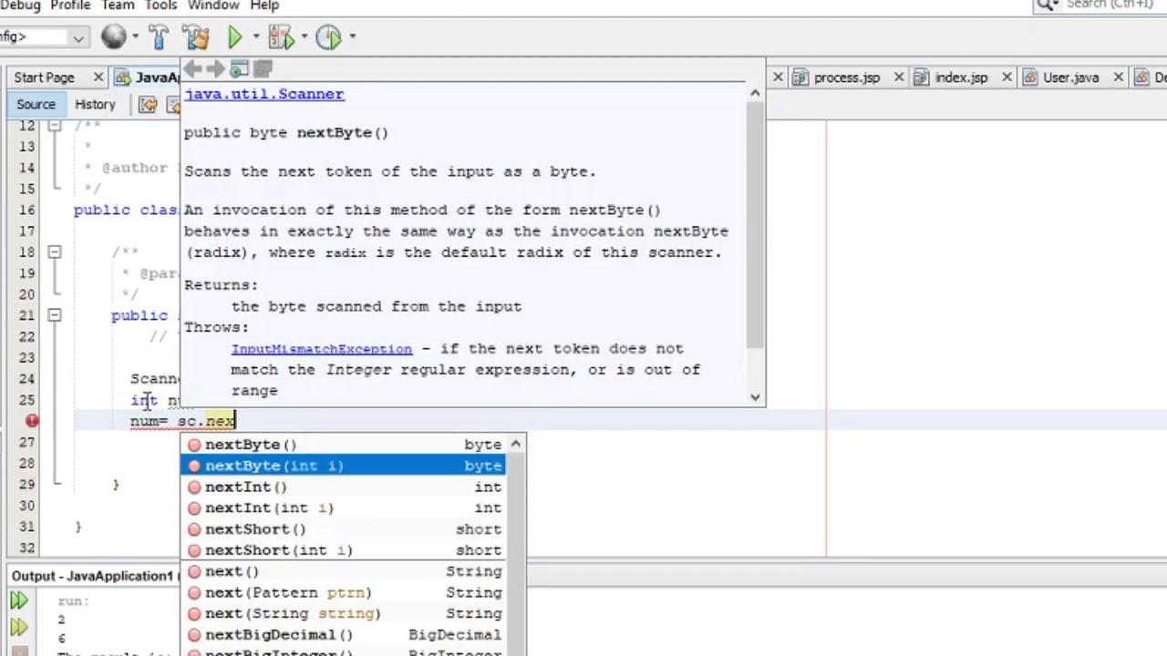This screenshot has width=1167, height=656.
Task: Select nextBigDecimal() completion item
Action: (344, 634)
